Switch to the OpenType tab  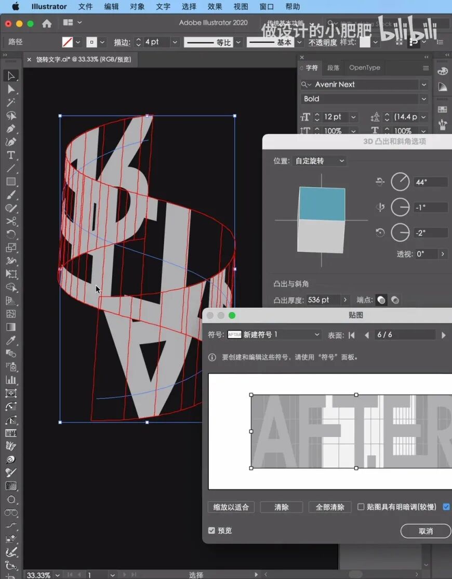point(365,68)
